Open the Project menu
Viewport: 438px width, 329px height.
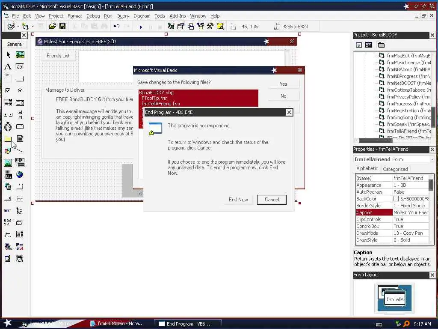(56, 16)
